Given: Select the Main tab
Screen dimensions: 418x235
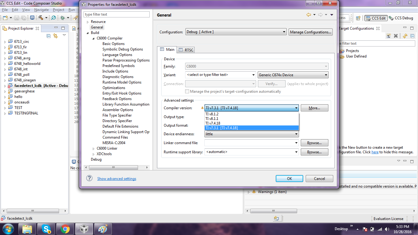Looking at the screenshot, I should click(167, 50).
